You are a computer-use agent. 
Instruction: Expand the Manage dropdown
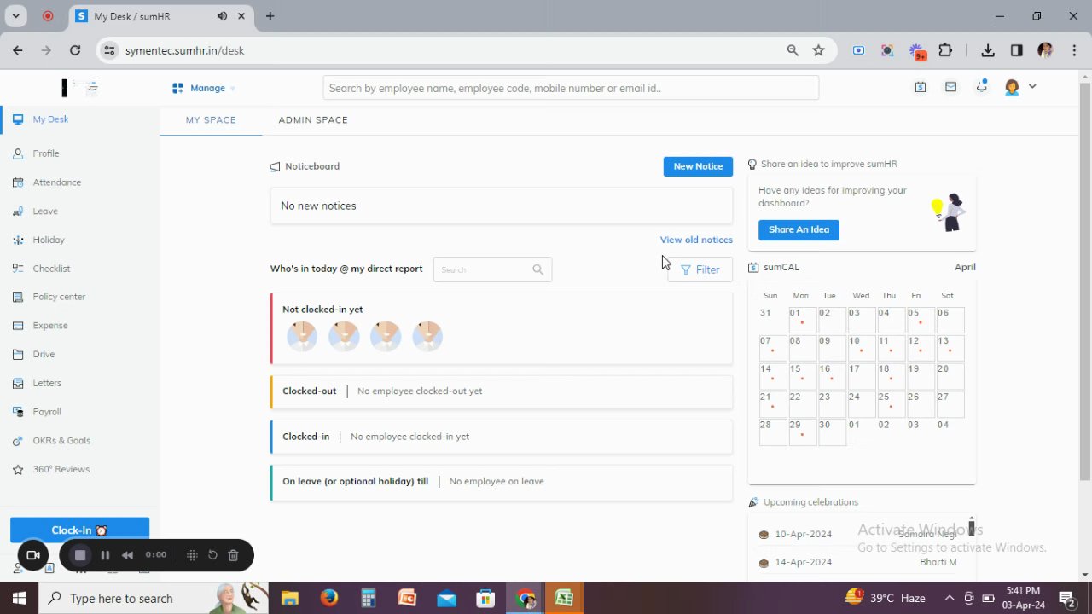[x=204, y=88]
